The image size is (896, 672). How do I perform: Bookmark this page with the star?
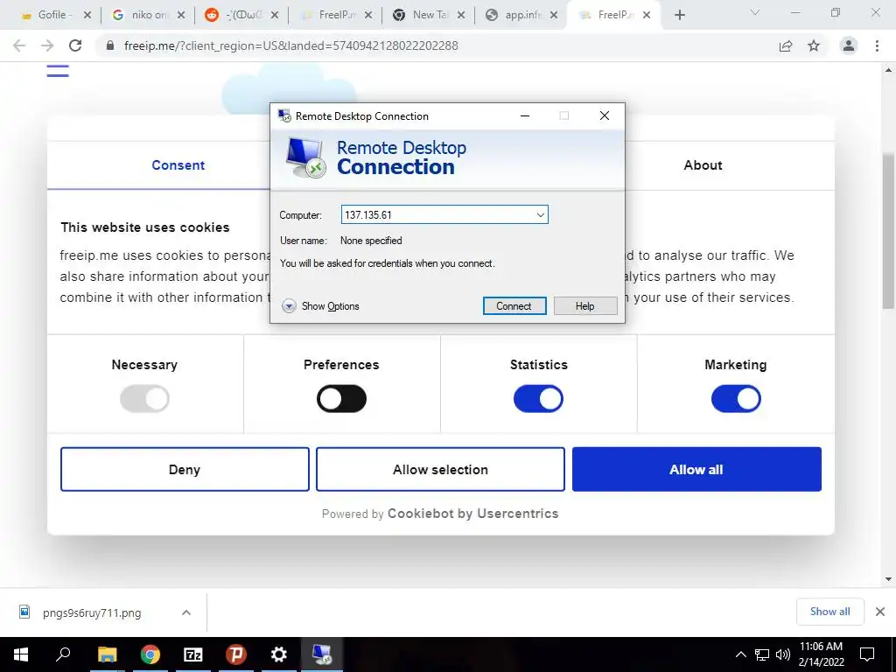click(x=814, y=45)
